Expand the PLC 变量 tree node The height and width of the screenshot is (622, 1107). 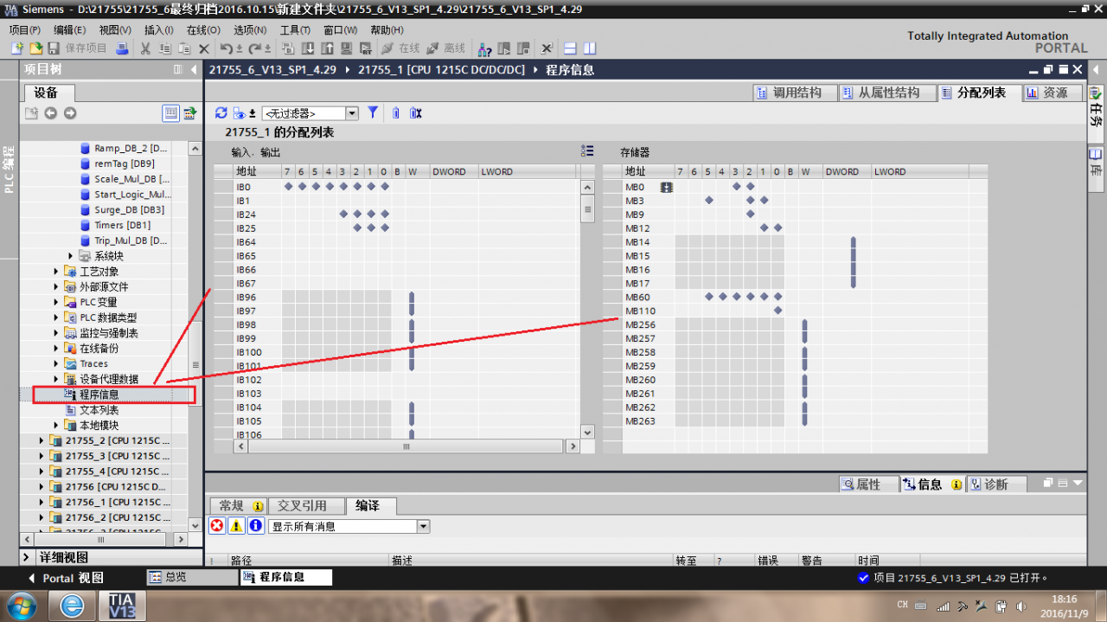click(57, 302)
